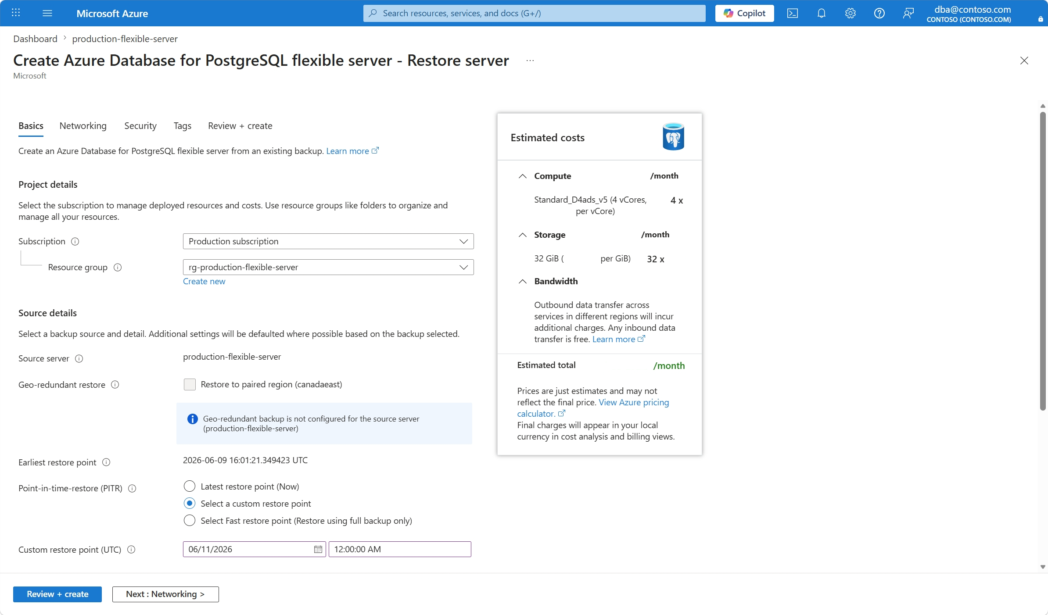Open the date picker calendar icon
Screen dimensions: 1048x615
(318, 549)
